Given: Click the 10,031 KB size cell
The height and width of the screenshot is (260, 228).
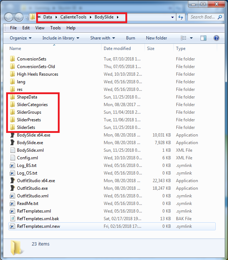Looking at the screenshot, I should [162, 135].
